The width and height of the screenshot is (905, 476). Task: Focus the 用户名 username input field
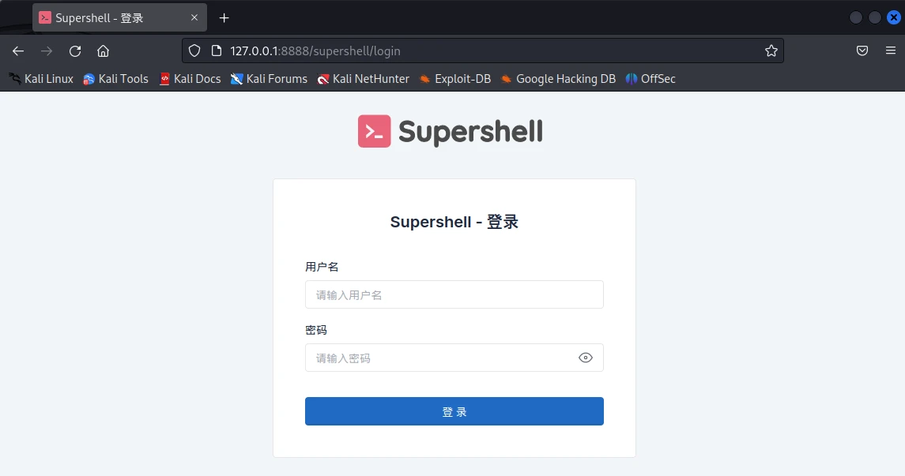[454, 294]
